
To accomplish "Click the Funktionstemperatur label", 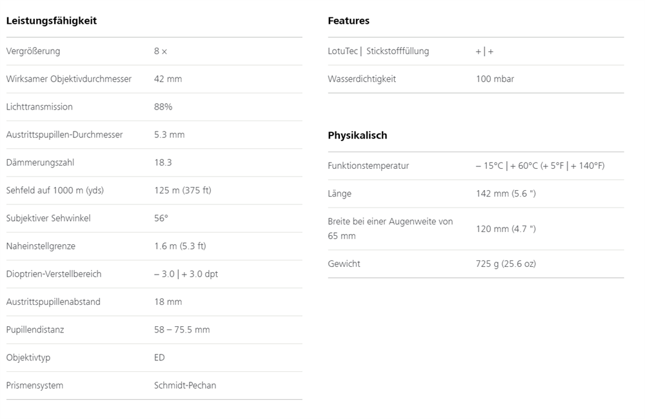I will [x=368, y=166].
